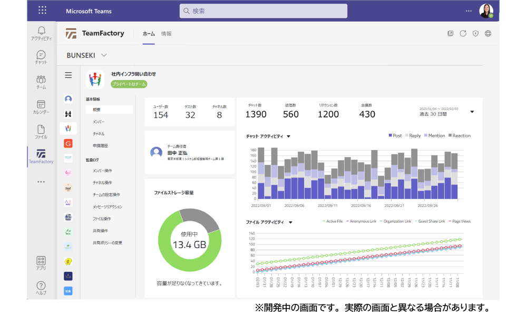Open the アクティビティ bell icon
The image size is (527, 316).
point(41,32)
